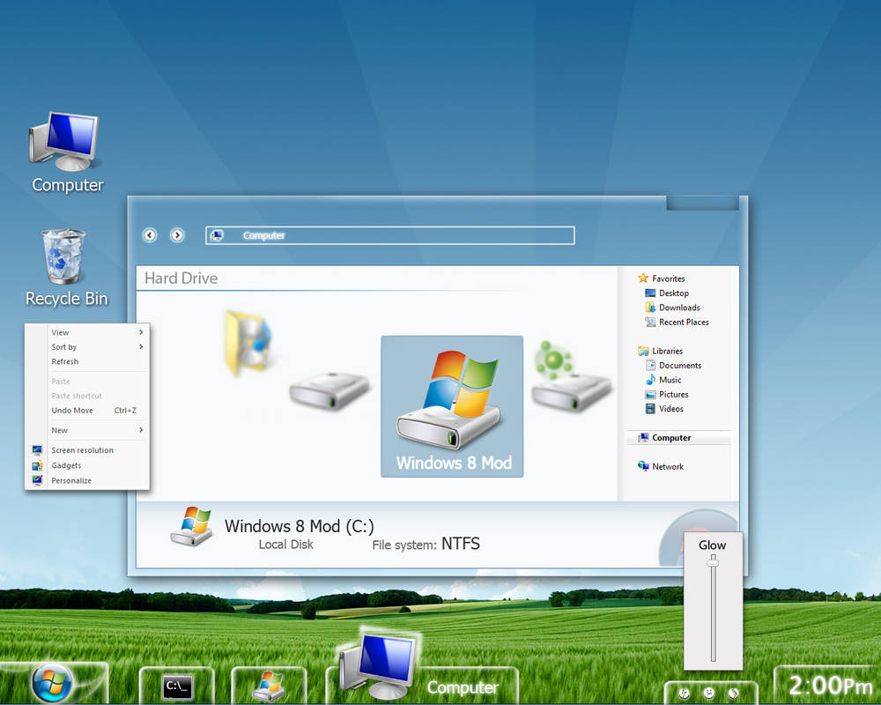Click the Documents library icon
Image resolution: width=881 pixels, height=705 pixels.
pyautogui.click(x=651, y=366)
